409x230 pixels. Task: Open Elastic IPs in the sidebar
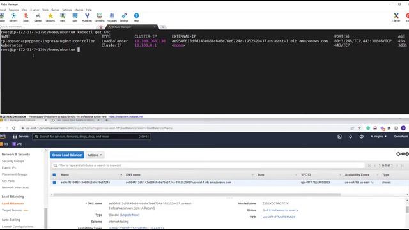[x=9, y=167]
